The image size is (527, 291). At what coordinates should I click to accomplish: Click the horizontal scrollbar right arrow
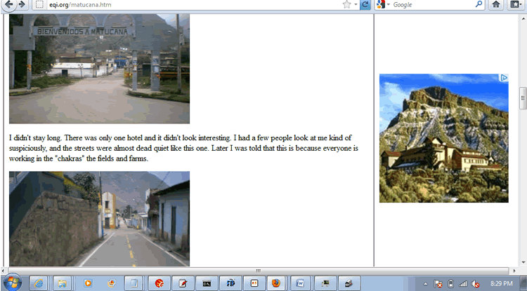coord(514,271)
